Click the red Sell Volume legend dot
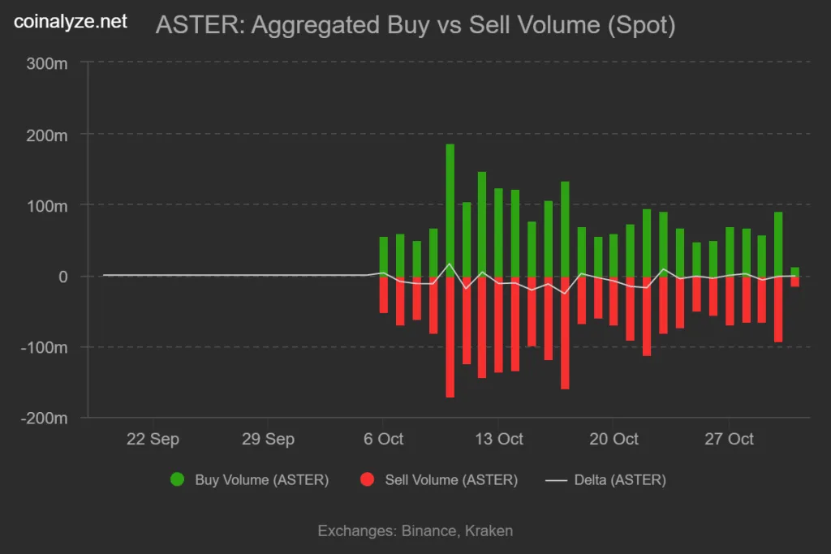Viewport: 831px width, 554px height. 368,479
